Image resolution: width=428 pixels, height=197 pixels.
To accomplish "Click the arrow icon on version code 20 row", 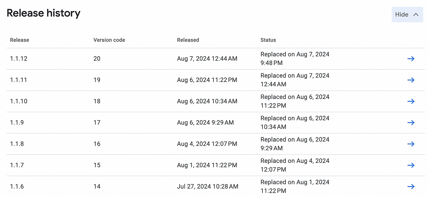I will pos(411,59).
